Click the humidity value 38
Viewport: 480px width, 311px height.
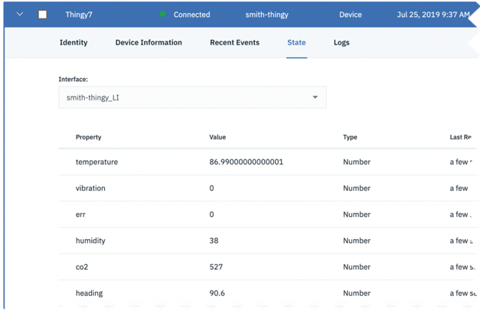click(x=214, y=241)
